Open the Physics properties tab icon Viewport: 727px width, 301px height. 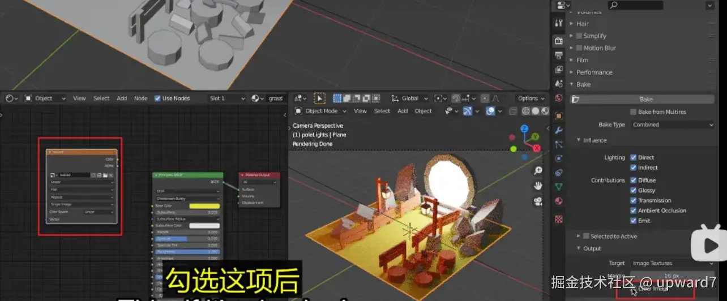tap(559, 158)
